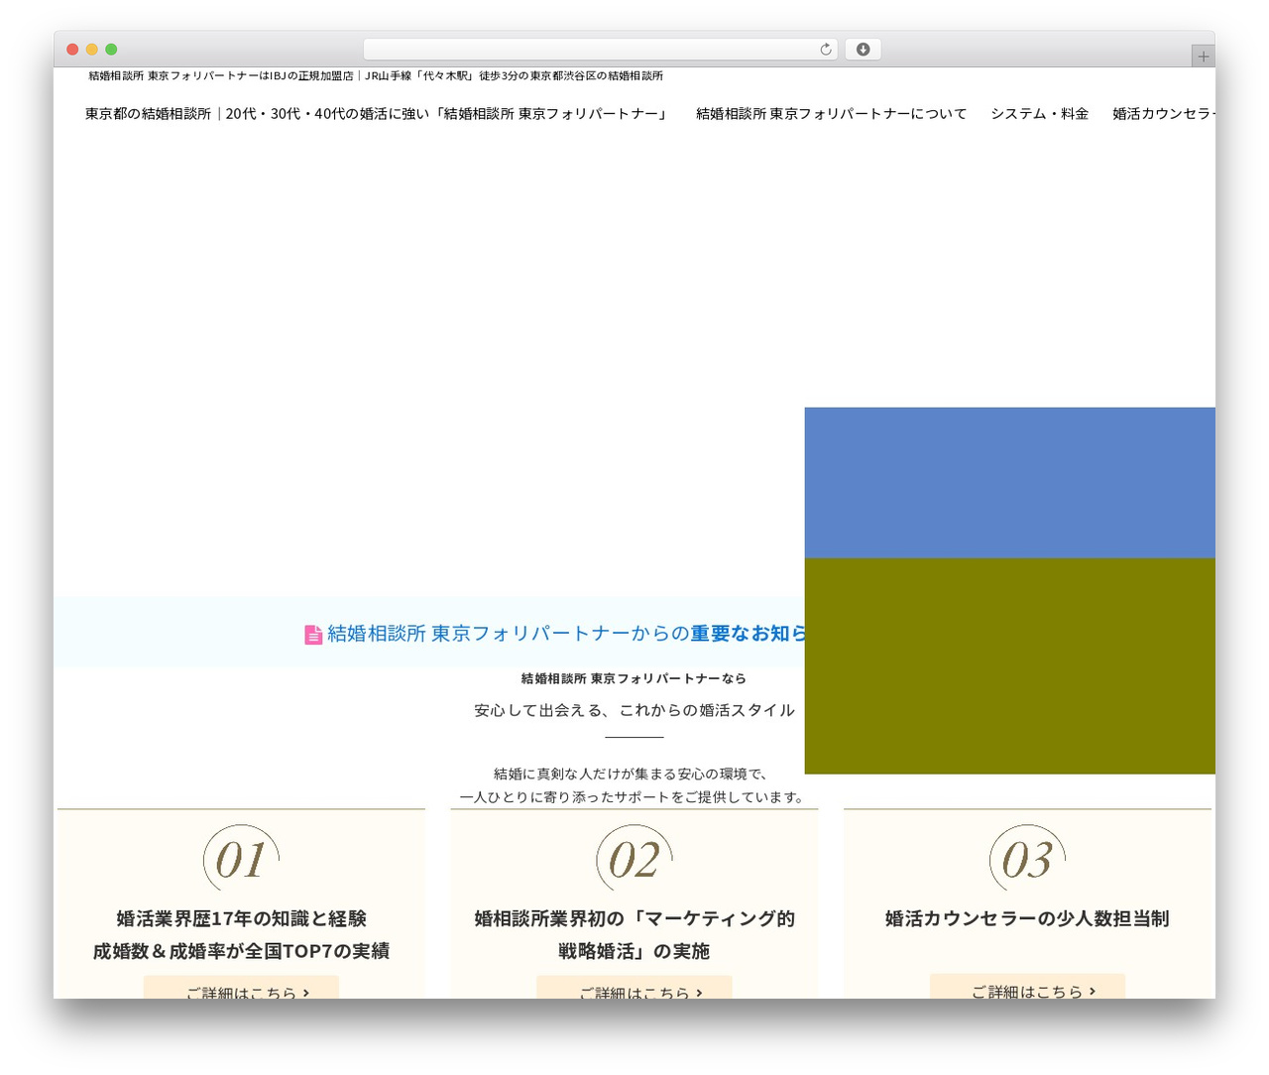1269x1075 pixels.
Task: Go to システム・料金 menu item
Action: click(x=1039, y=114)
